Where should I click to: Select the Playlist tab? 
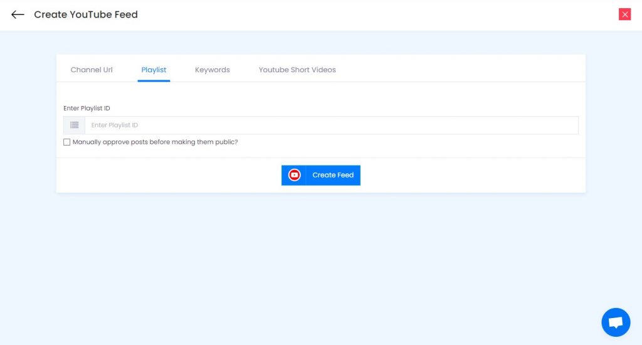tap(154, 70)
